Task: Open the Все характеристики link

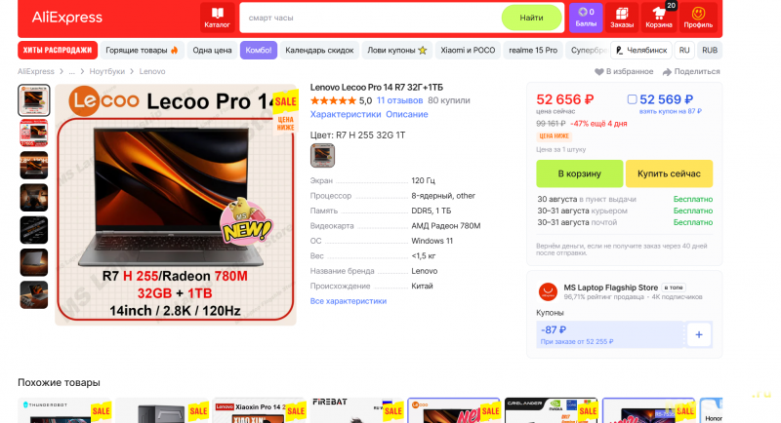Action: click(x=349, y=301)
